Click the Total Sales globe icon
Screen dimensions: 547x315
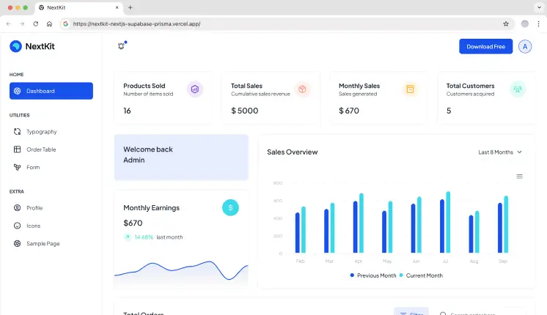303,89
